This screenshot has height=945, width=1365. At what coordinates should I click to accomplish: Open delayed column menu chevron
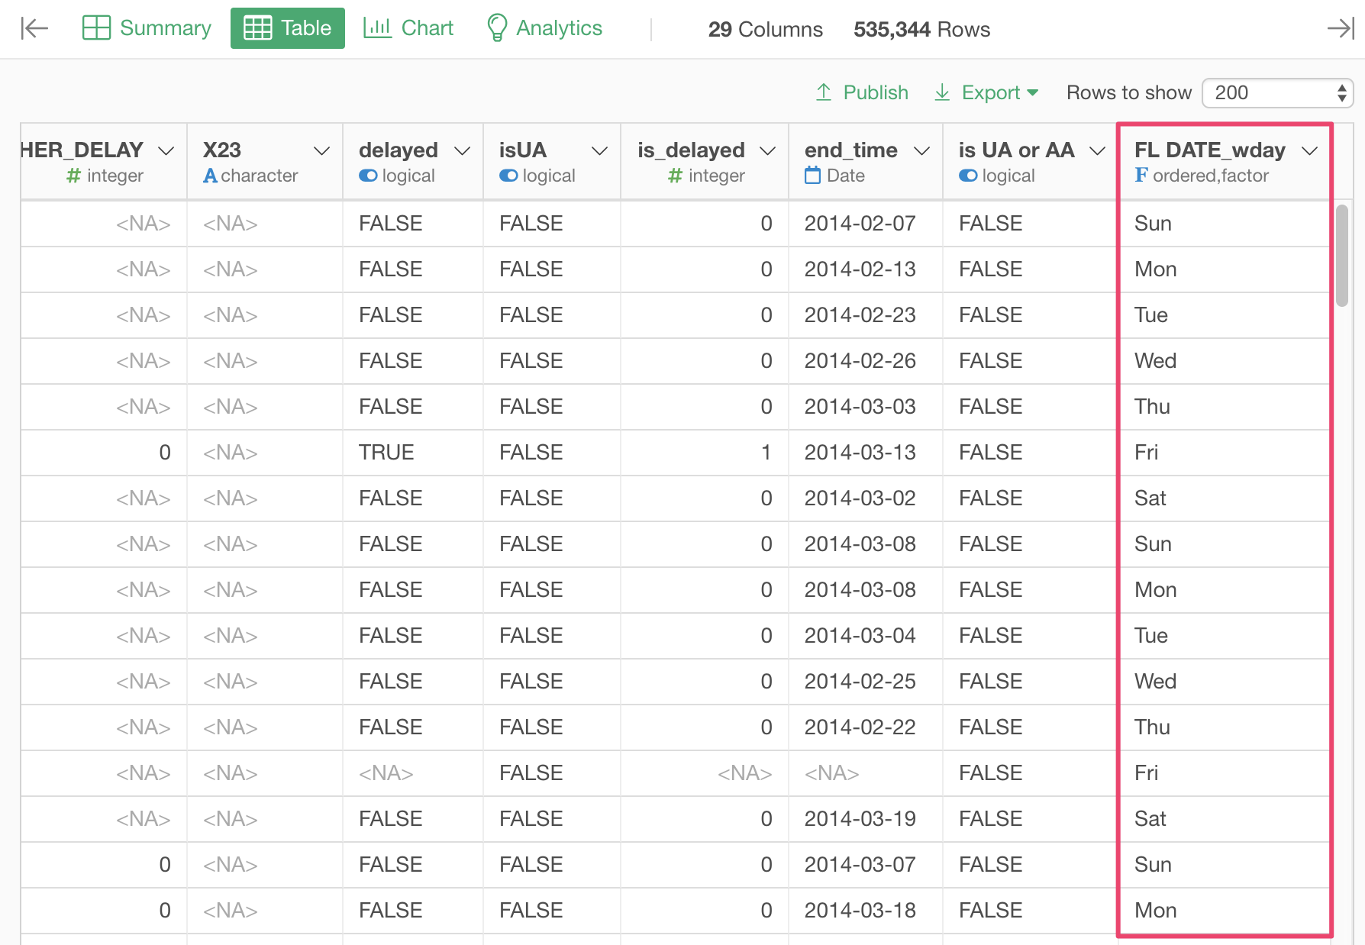point(462,150)
